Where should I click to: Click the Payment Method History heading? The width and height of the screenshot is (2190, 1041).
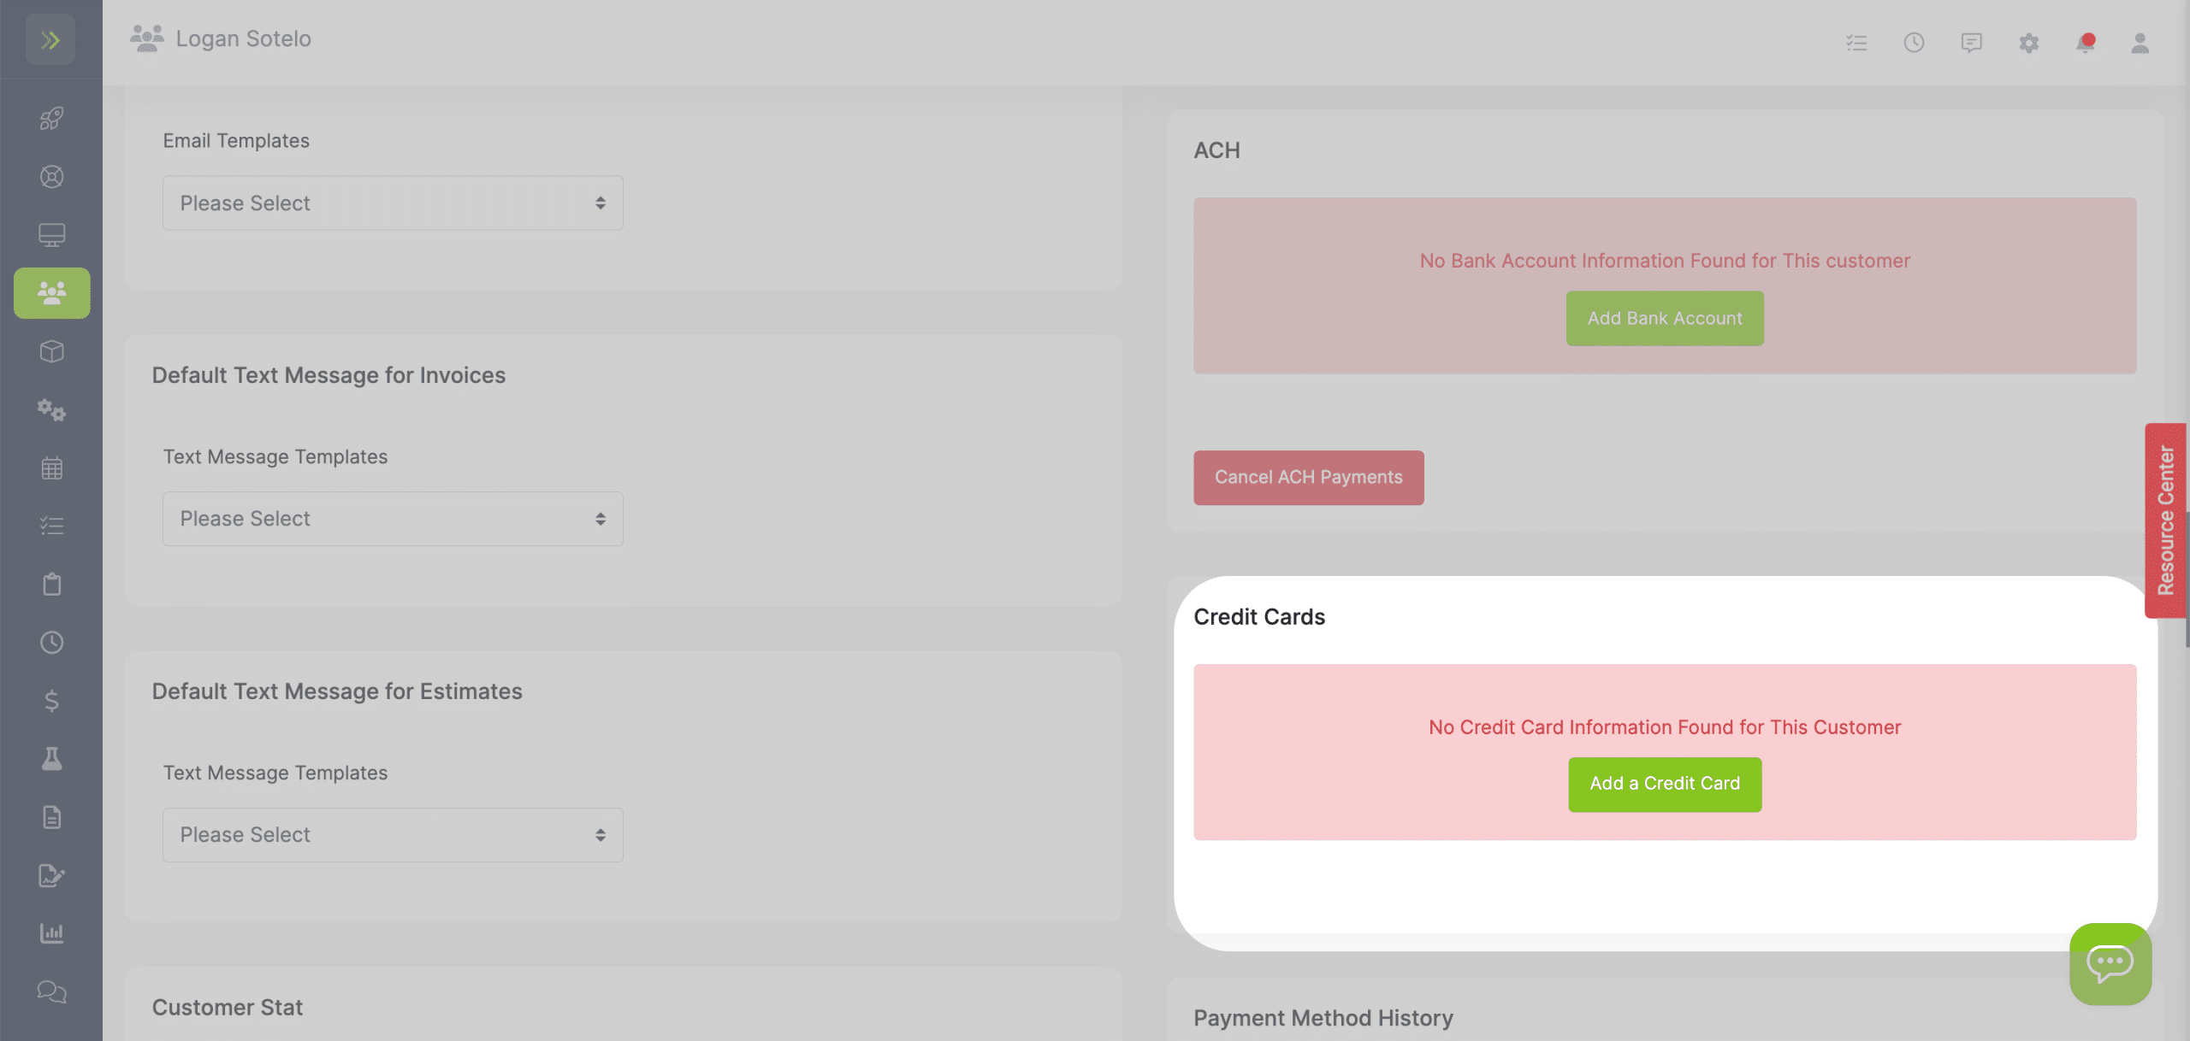pos(1323,1019)
